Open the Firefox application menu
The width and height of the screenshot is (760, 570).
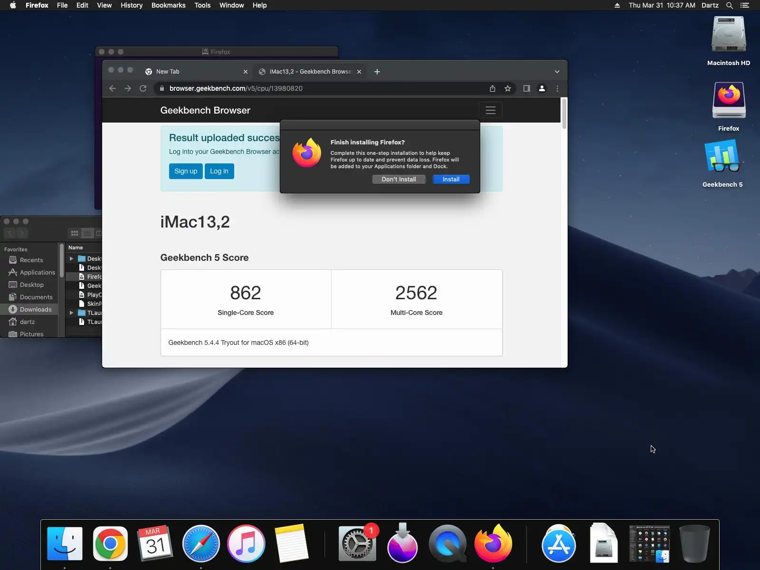coord(37,5)
